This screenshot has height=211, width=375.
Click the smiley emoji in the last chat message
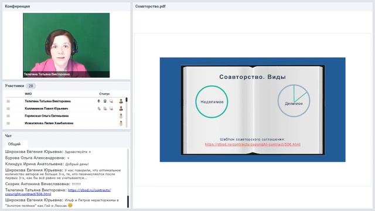click(70, 205)
